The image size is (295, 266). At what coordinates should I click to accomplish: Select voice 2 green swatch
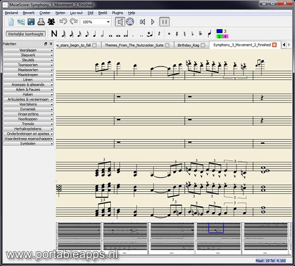(219, 36)
